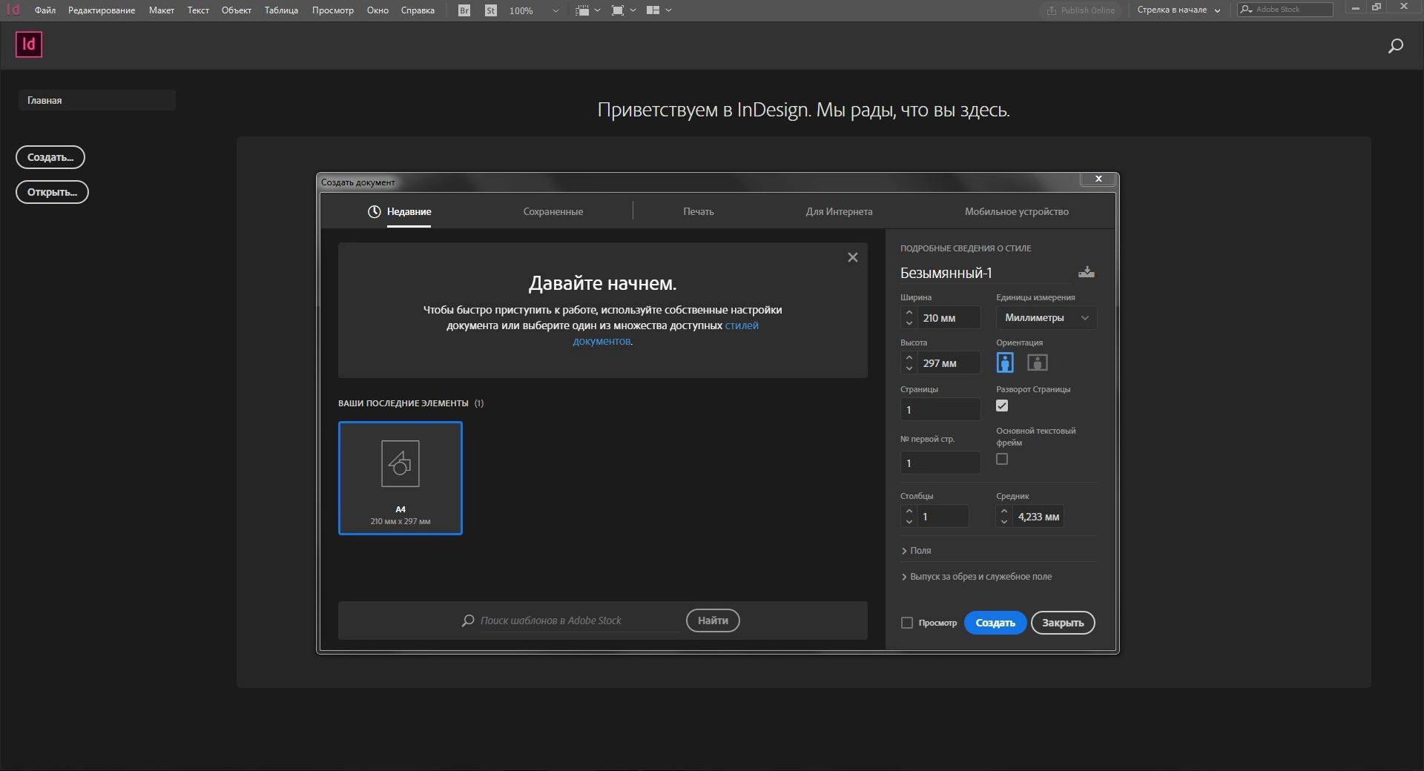Click the Adobe Stock search field in the top bar
Screen dimensions: 1424x771
(1285, 10)
